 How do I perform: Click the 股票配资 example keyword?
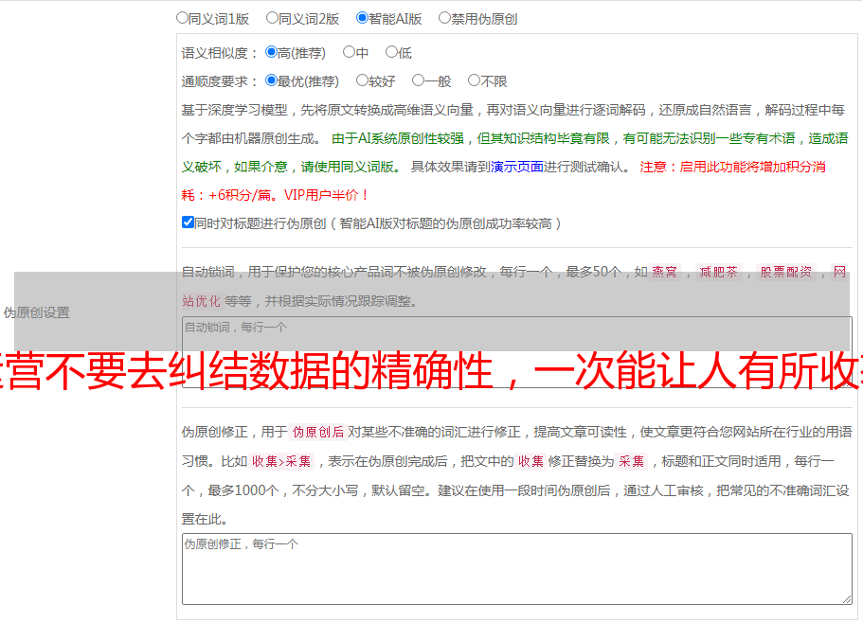point(786,272)
